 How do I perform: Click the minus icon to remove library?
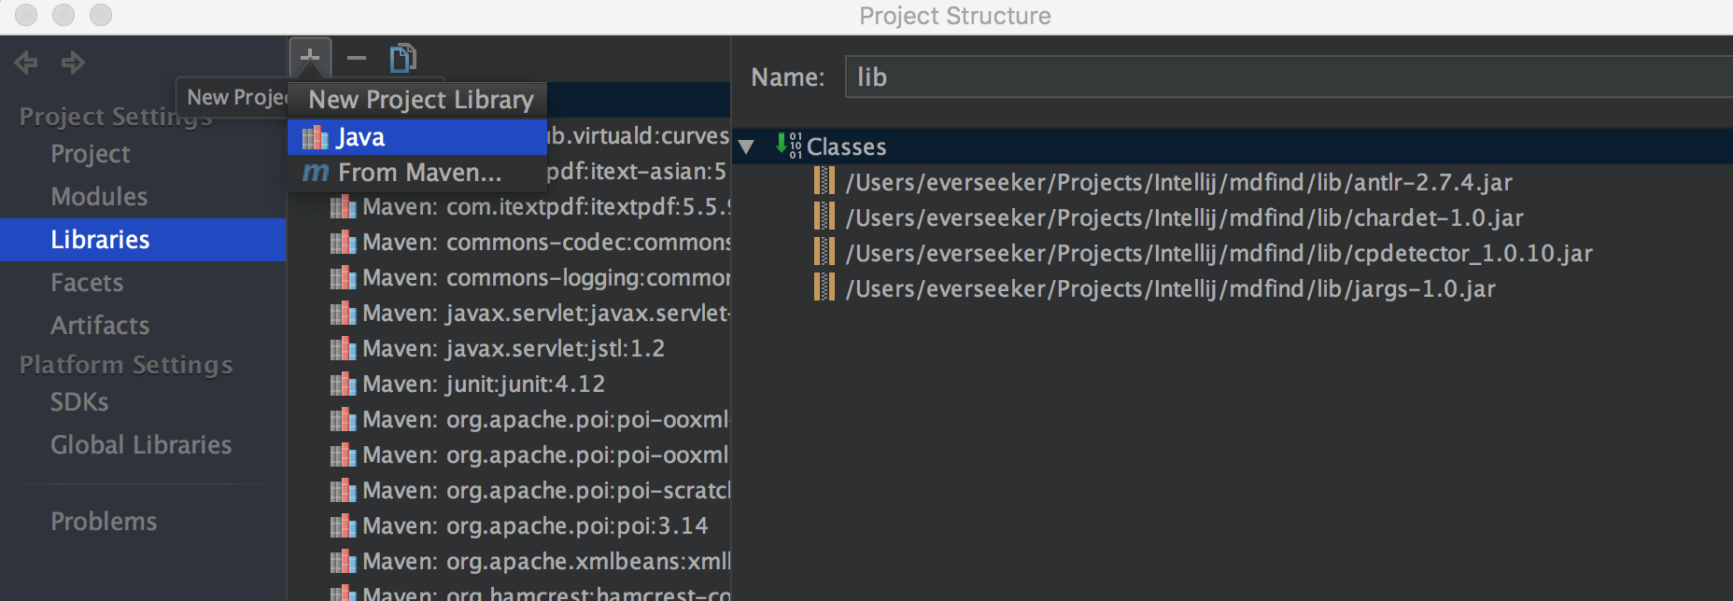click(357, 58)
